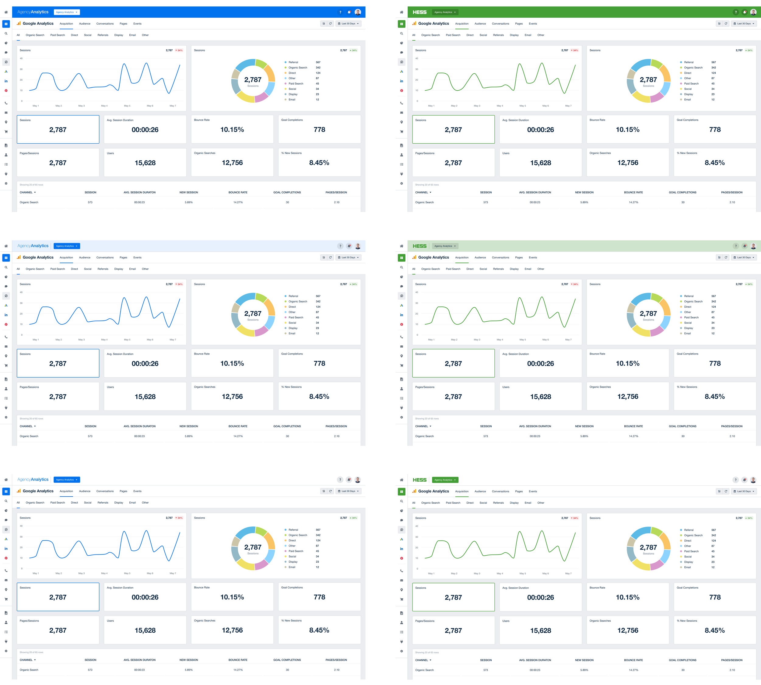Screen dimensions: 761x685
Task: Click user avatar in white header AgencyAnalytics dashboard
Action: pyautogui.click(x=358, y=480)
